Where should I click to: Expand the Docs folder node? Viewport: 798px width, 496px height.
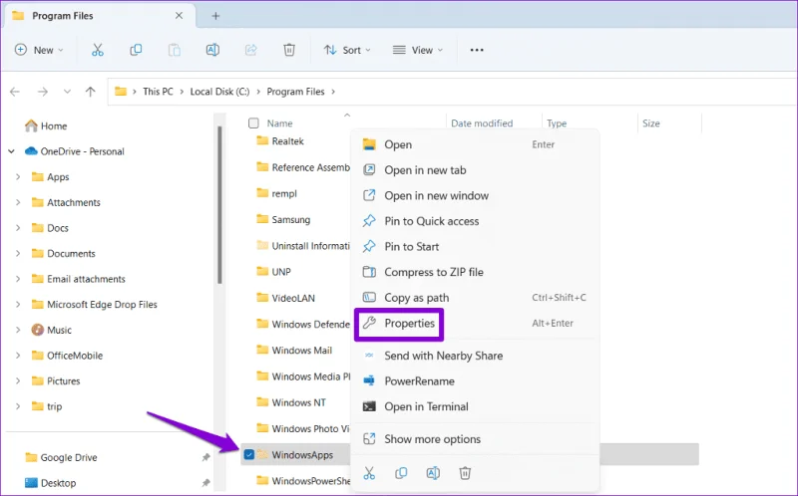[x=18, y=228]
